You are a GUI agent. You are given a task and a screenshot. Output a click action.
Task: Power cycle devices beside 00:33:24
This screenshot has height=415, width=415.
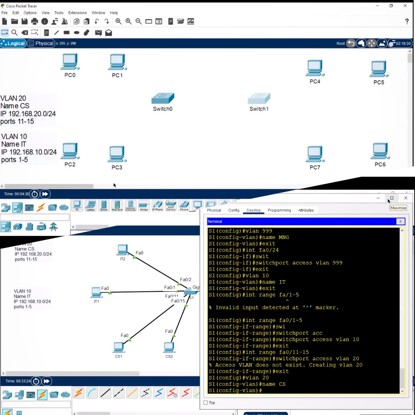coord(36,381)
